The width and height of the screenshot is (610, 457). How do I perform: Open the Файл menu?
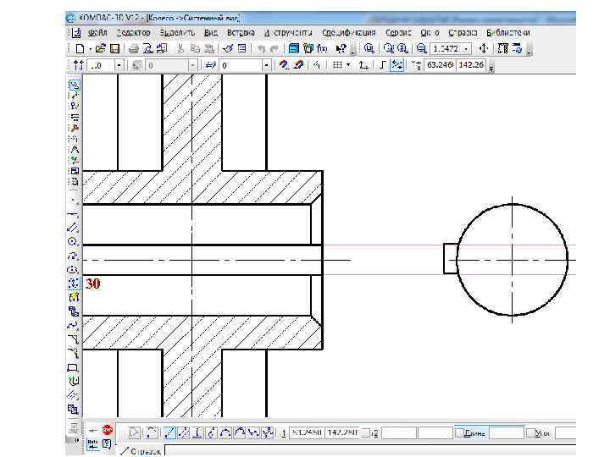tap(97, 32)
